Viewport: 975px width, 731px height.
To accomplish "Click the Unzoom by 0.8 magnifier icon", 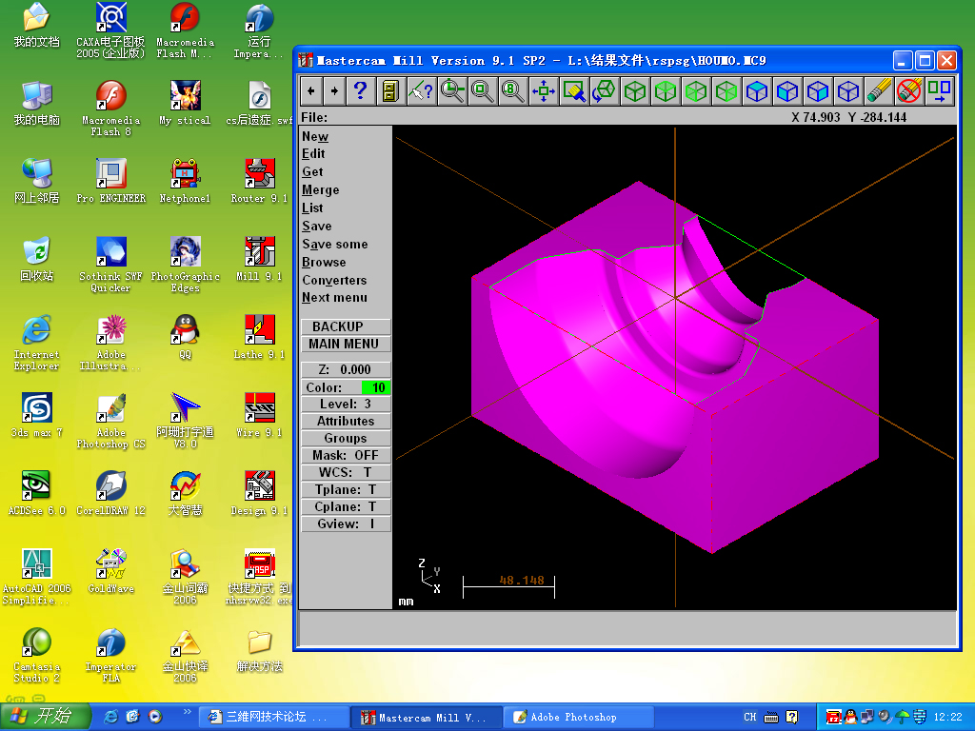I will pyautogui.click(x=512, y=91).
